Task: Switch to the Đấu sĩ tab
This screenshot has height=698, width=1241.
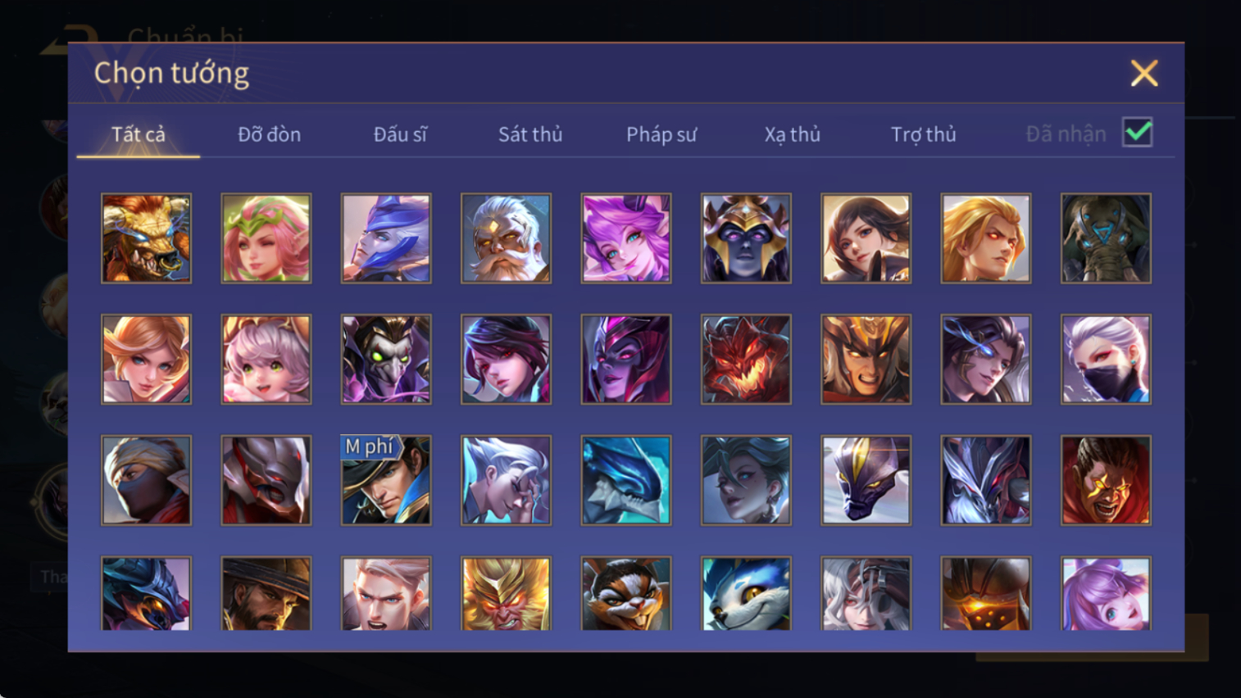Action: (400, 134)
